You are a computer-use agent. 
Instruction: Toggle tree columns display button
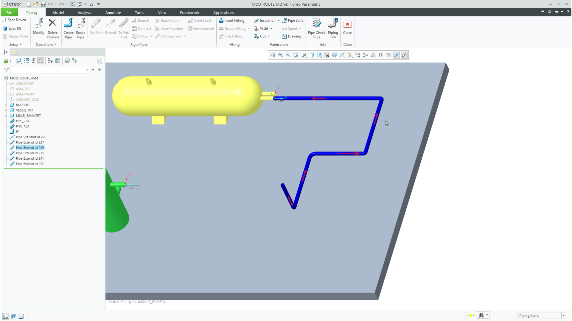[x=41, y=61]
